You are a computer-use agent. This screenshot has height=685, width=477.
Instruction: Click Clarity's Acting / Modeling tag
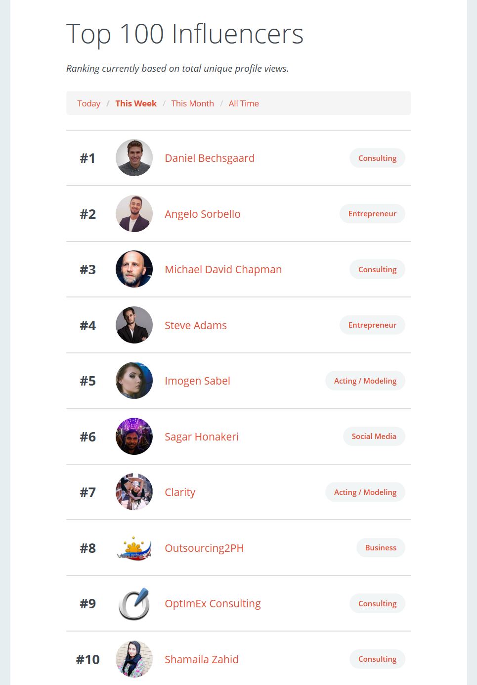tap(365, 492)
